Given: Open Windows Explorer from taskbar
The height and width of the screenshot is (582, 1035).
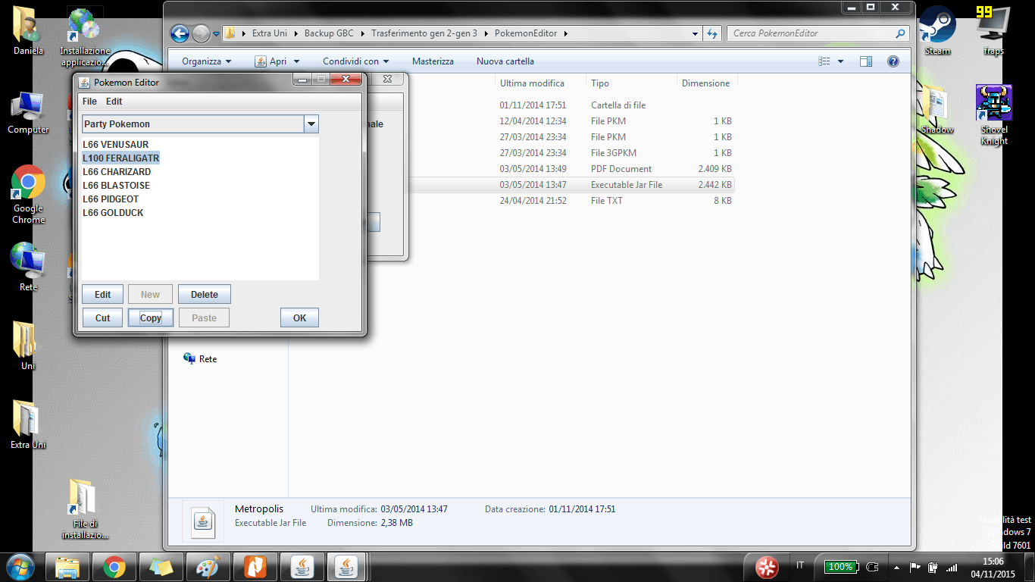Looking at the screenshot, I should click(x=67, y=567).
